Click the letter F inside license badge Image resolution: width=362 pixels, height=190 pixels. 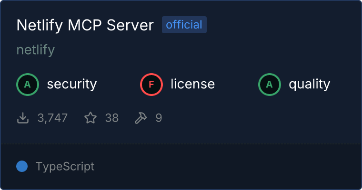coord(151,85)
